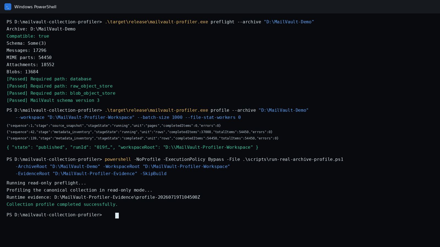Click the '--file-stat-workers 0' argument
440x247 pixels.
[213, 117]
